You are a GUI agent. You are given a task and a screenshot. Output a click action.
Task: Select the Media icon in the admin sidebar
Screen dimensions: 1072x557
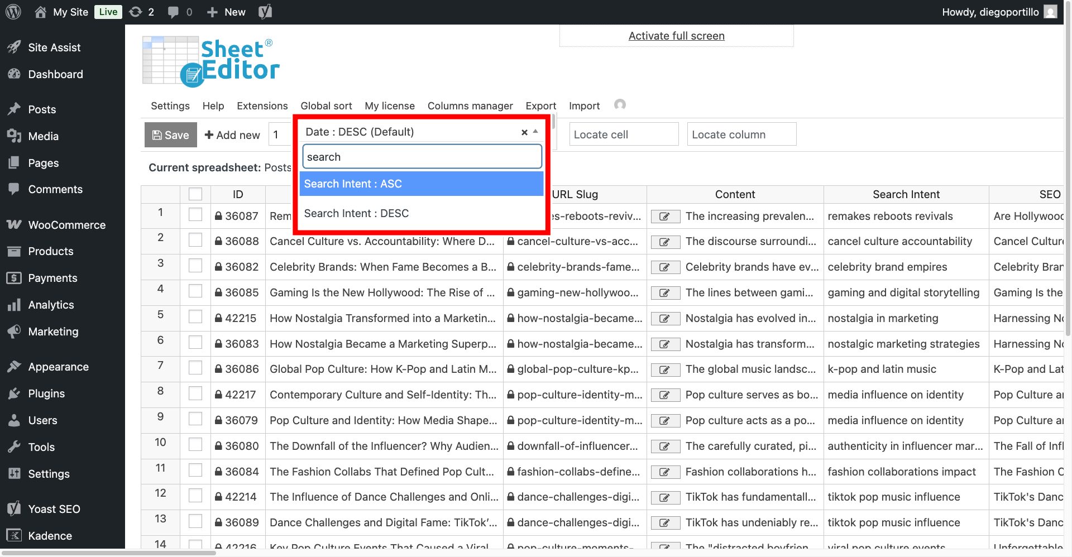(x=15, y=136)
